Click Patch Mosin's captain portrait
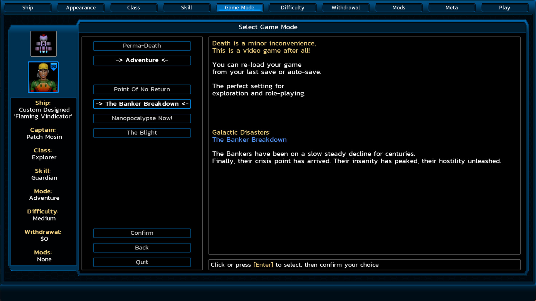Viewport: 536px width, 301px height. [43, 77]
